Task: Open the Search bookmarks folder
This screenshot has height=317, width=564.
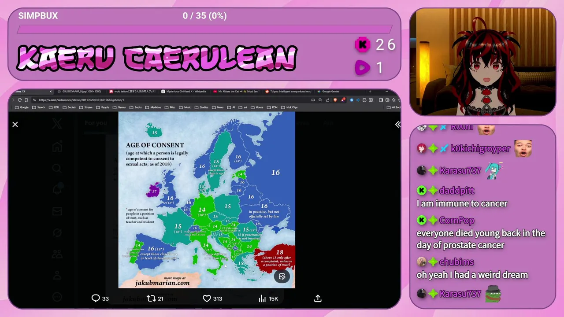Action: tap(39, 107)
